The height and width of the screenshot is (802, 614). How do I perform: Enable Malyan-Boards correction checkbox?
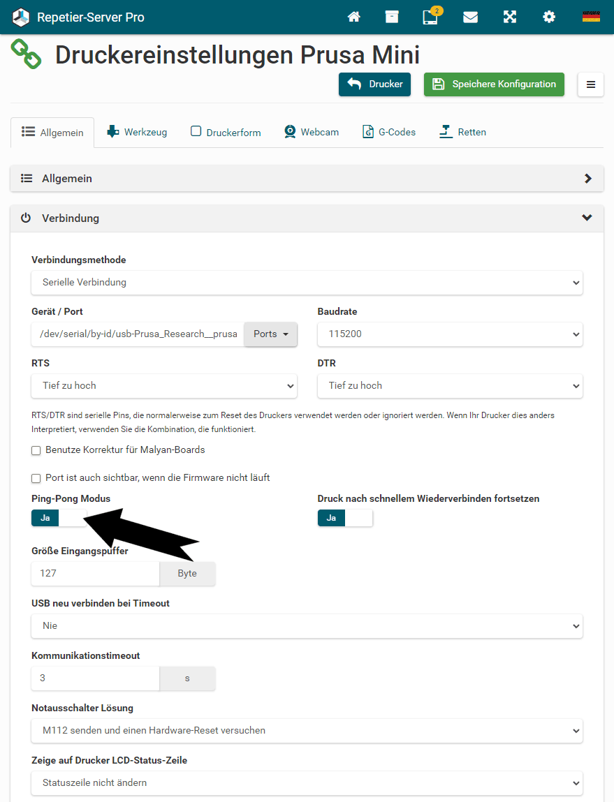click(36, 451)
